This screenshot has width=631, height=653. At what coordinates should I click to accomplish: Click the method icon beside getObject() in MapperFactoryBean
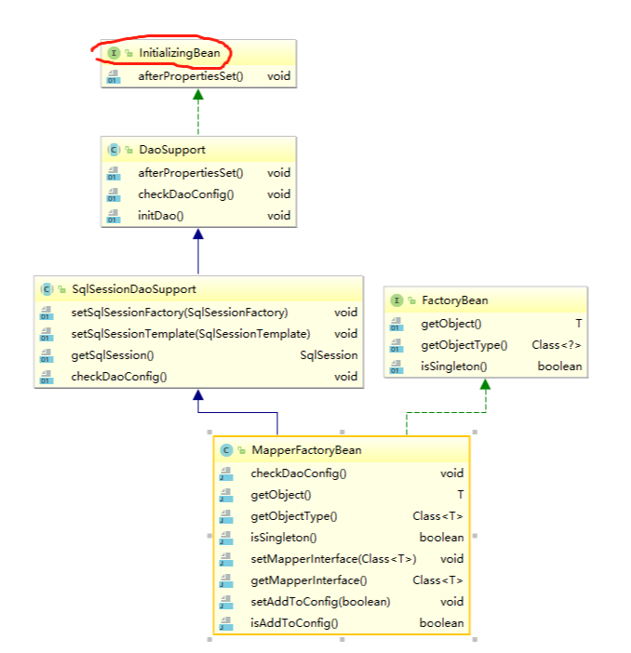point(226,495)
